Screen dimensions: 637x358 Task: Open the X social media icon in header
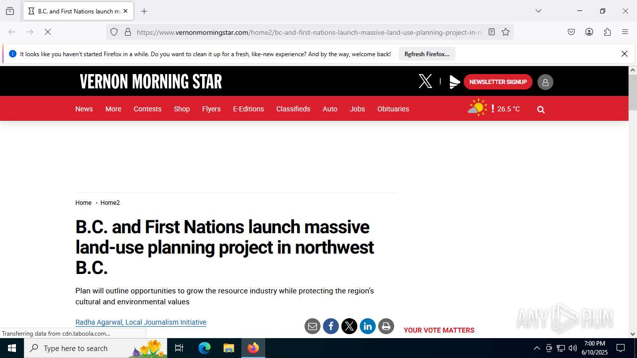425,81
